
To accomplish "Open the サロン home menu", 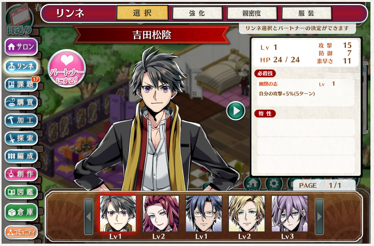I will click(21, 46).
